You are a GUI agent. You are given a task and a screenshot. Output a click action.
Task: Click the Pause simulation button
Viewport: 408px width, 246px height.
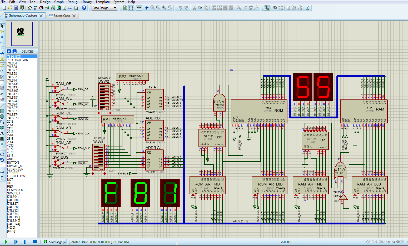coord(25,242)
